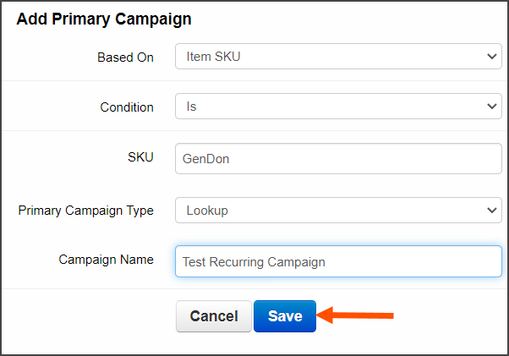This screenshot has height=356, width=509.
Task: Focus the Campaign Name input field
Action: tap(338, 261)
